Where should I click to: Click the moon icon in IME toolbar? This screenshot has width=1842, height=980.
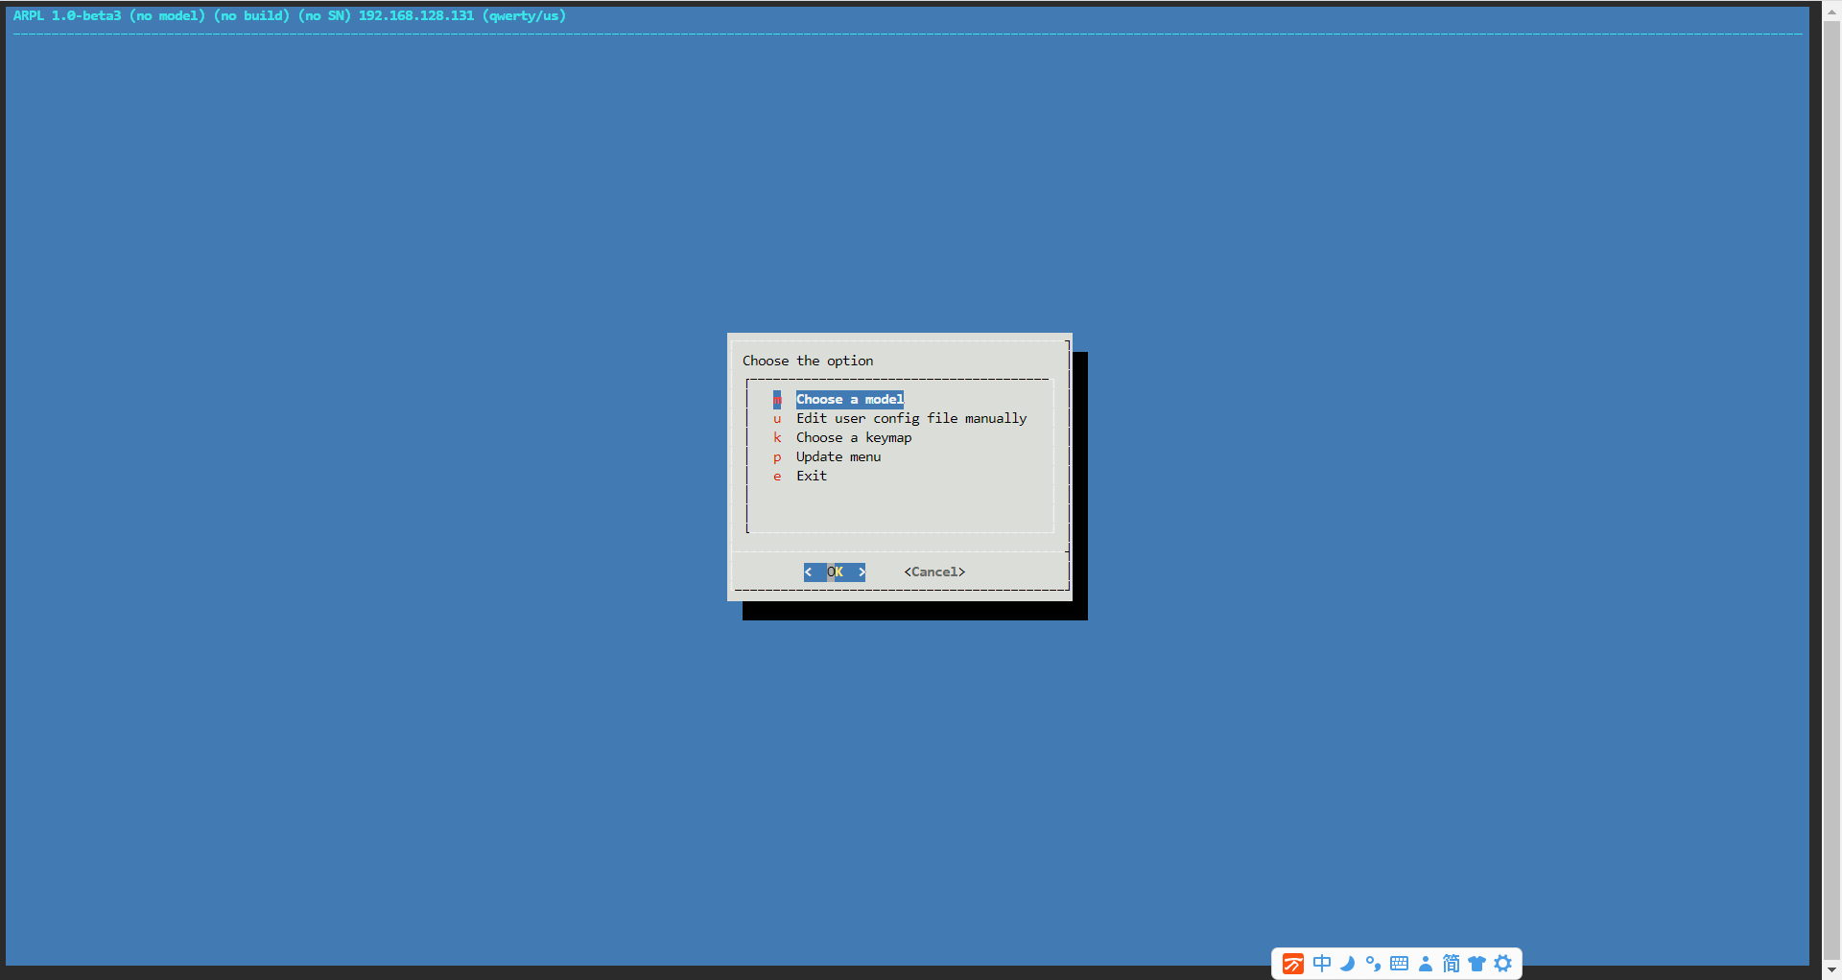click(1348, 964)
